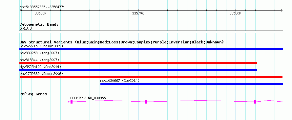Click the DGV Structural Variants track title
This screenshot has width=292, height=120.
pos(121,42)
